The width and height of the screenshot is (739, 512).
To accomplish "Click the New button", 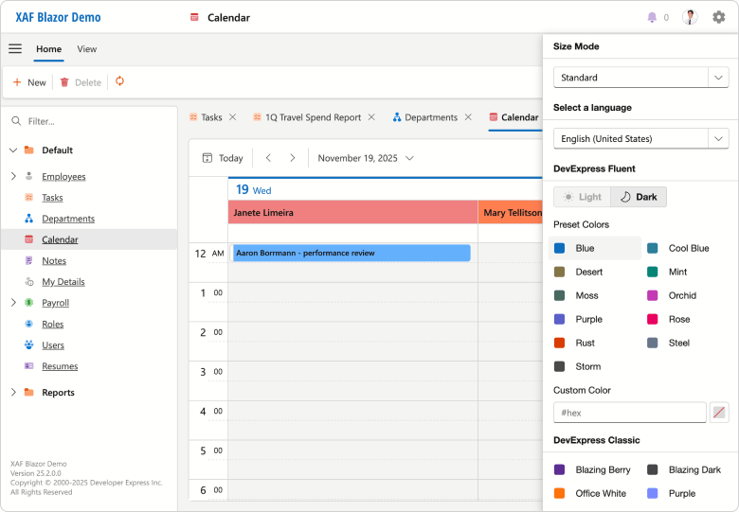I will pos(28,82).
